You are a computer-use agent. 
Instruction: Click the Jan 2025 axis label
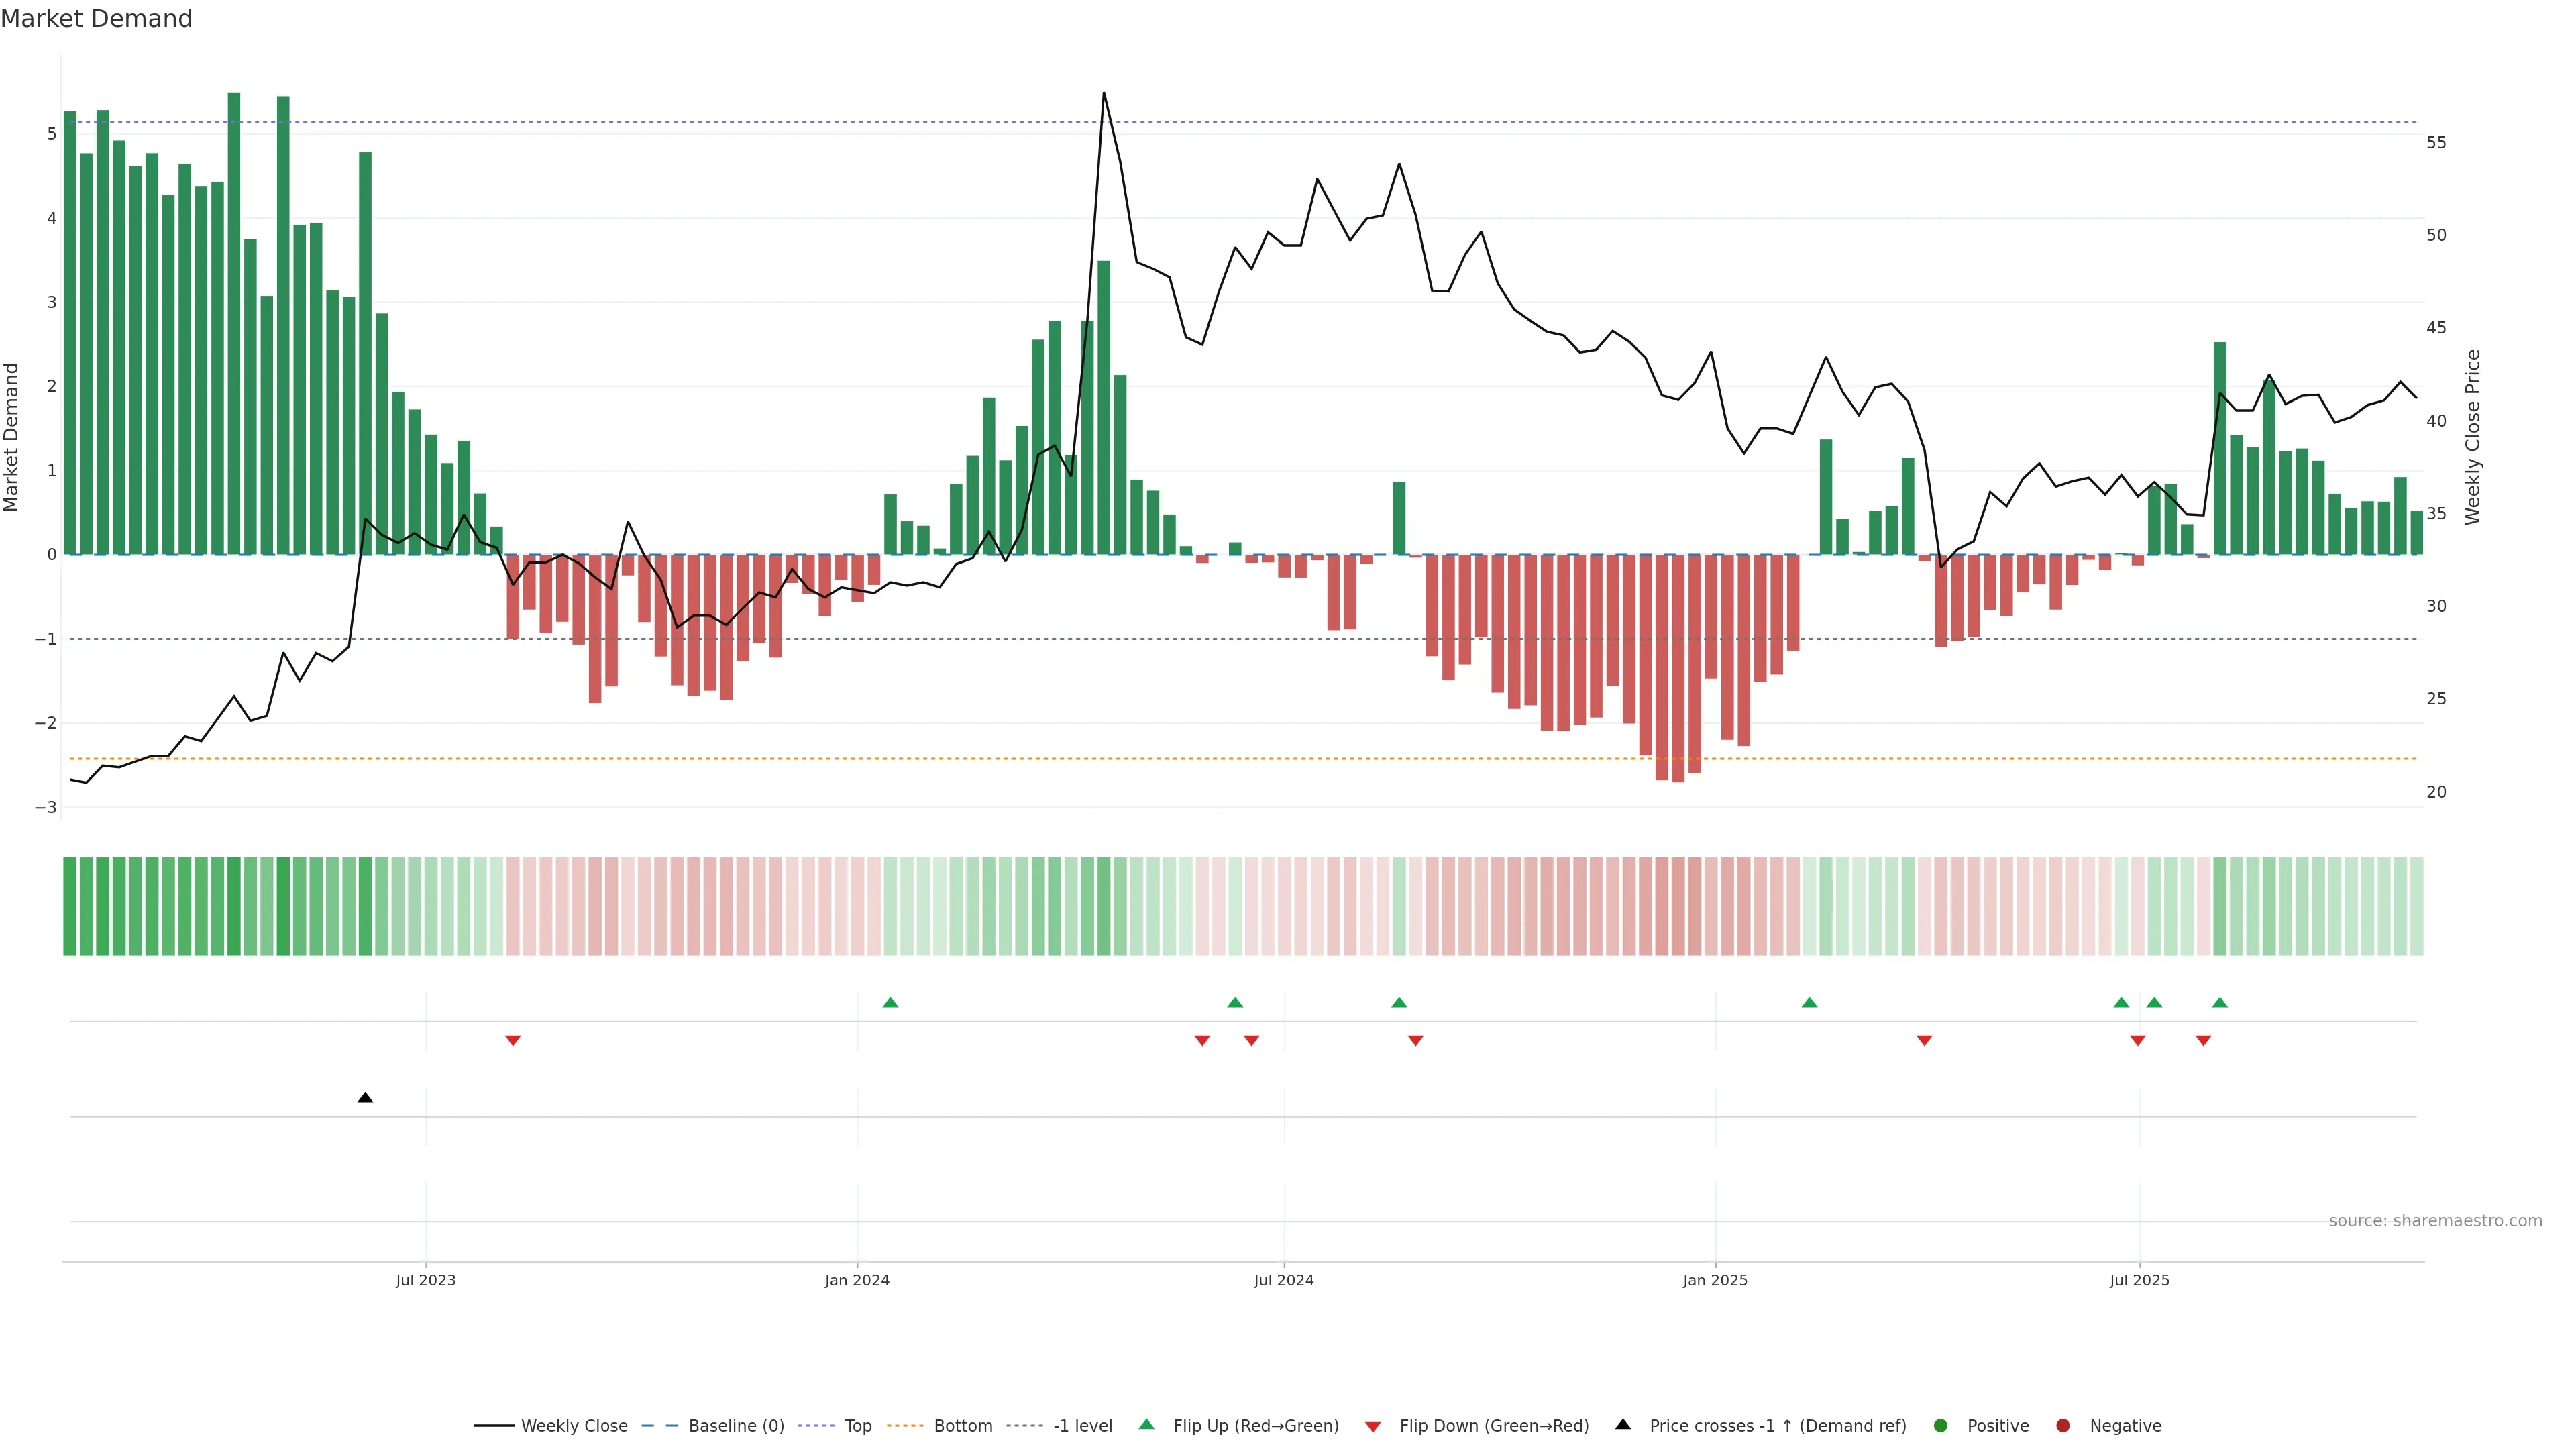coord(1715,1280)
